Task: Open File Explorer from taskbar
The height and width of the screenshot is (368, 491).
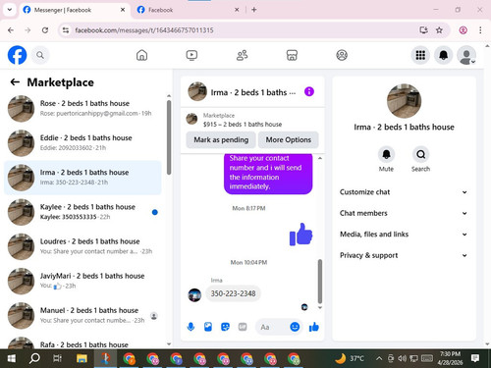Action: tap(82, 359)
